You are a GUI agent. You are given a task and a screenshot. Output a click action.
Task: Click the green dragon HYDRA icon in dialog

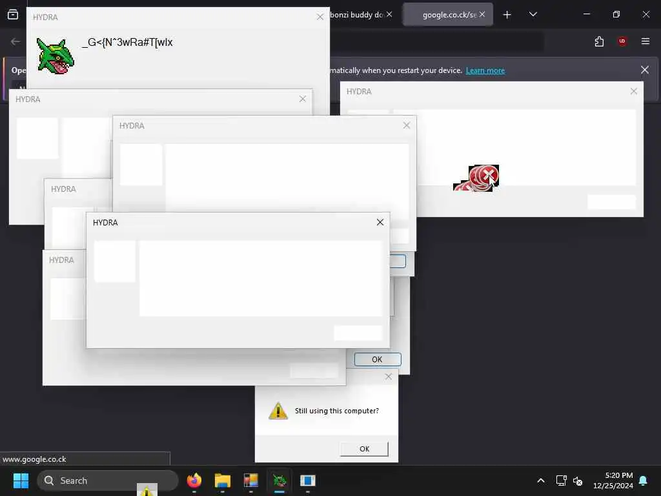[x=56, y=56]
